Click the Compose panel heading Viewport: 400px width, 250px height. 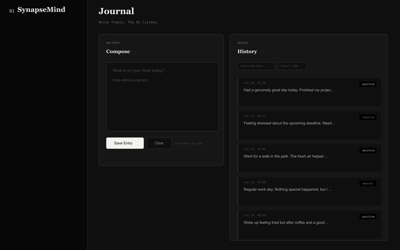118,51
